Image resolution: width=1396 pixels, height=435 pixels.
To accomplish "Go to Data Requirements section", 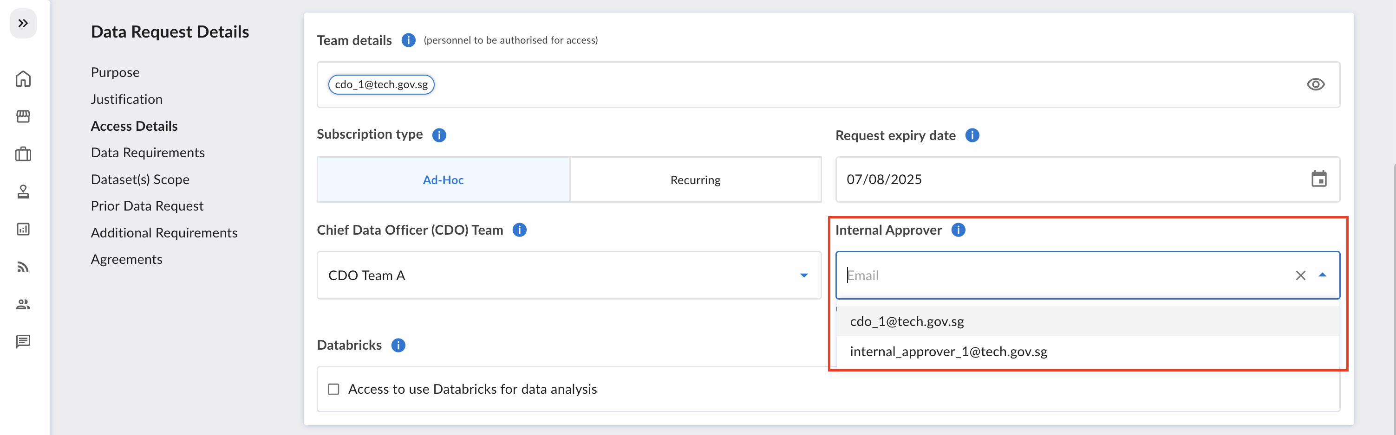I will click(x=147, y=153).
